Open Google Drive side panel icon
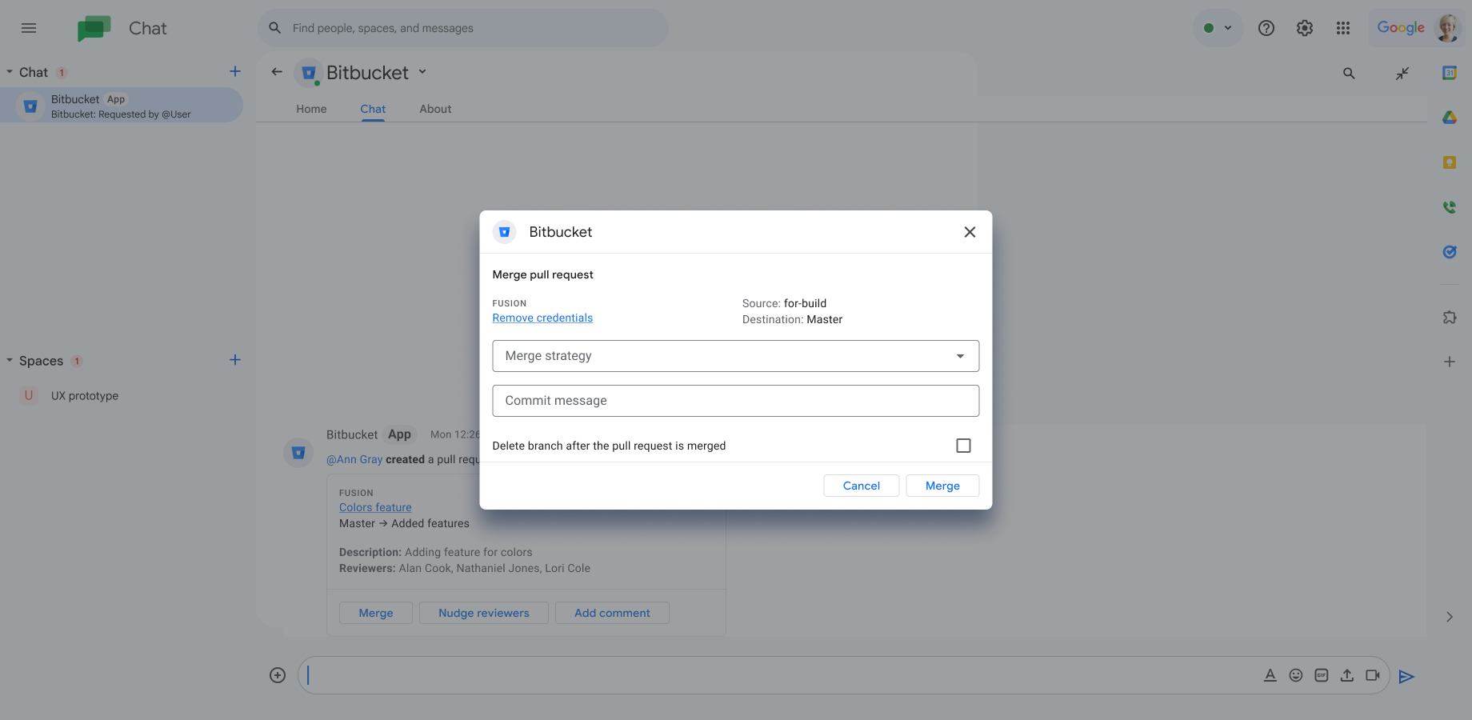1472x720 pixels. 1450,118
